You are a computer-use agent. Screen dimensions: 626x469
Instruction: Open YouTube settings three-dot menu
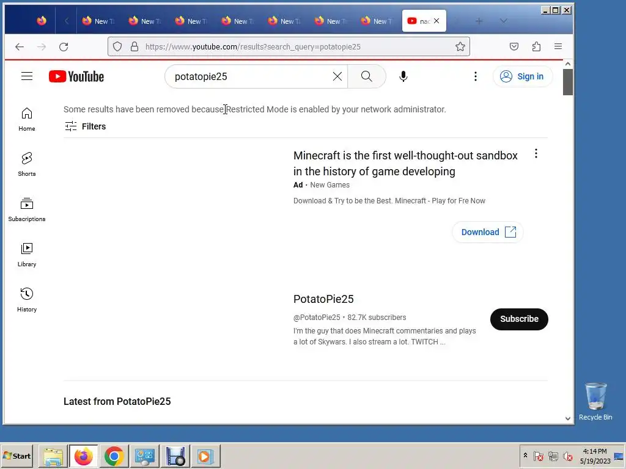pyautogui.click(x=475, y=76)
